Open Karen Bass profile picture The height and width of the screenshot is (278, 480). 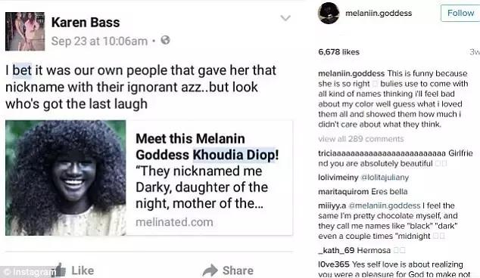click(25, 32)
